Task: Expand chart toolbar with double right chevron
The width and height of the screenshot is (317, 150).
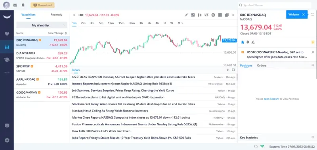Action: point(233,15)
